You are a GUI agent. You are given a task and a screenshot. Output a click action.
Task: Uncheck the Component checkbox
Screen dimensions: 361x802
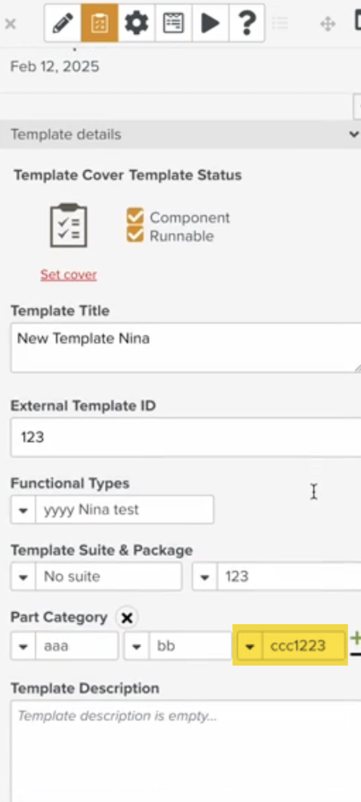point(134,216)
